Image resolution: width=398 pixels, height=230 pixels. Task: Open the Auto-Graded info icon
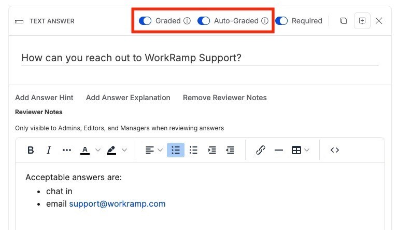(x=265, y=21)
